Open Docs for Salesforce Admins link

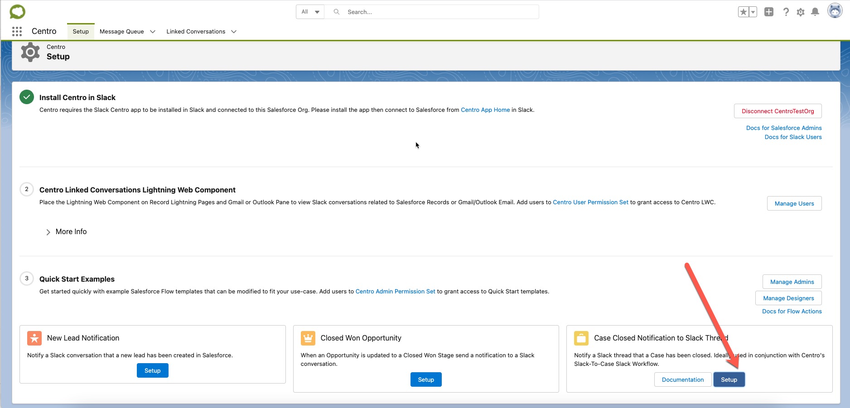(x=784, y=128)
